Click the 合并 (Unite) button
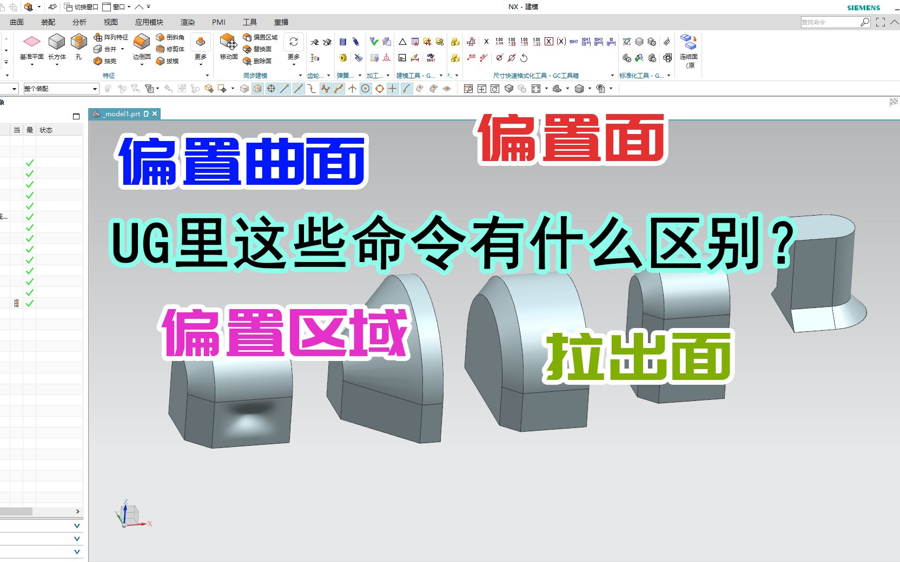 [107, 49]
